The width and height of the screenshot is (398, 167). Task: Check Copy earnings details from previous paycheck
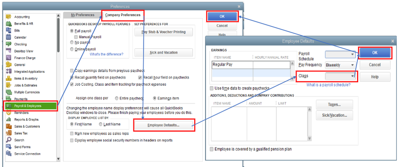point(72,71)
